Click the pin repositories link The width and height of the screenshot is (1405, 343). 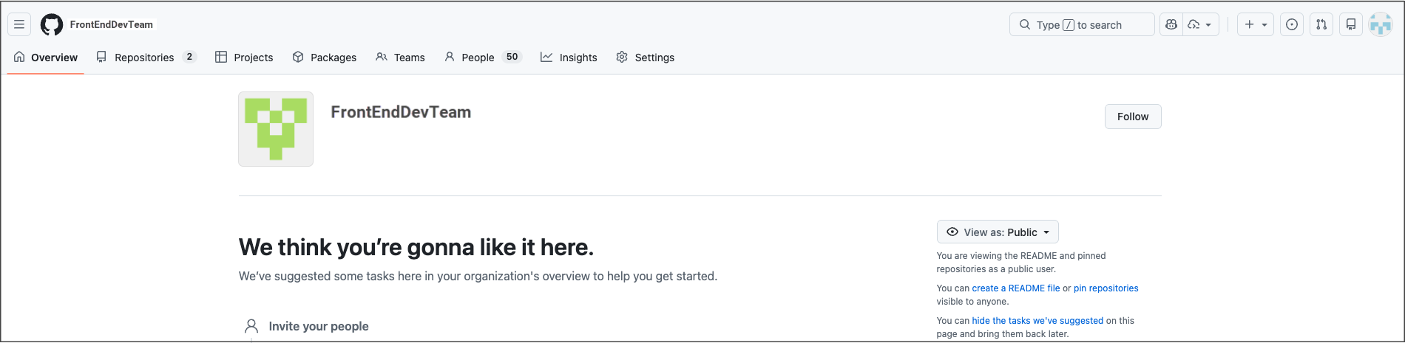[x=1106, y=288]
